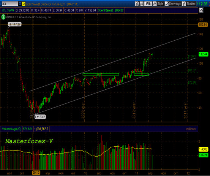Click the green info icon near the copyright
The width and height of the screenshot is (210, 176).
(x=3, y=17)
